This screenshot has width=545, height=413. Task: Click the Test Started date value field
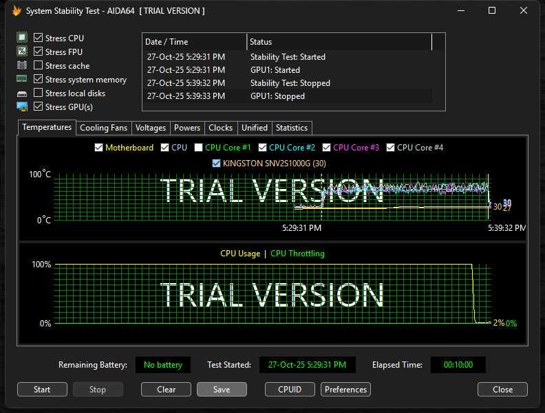click(x=308, y=365)
